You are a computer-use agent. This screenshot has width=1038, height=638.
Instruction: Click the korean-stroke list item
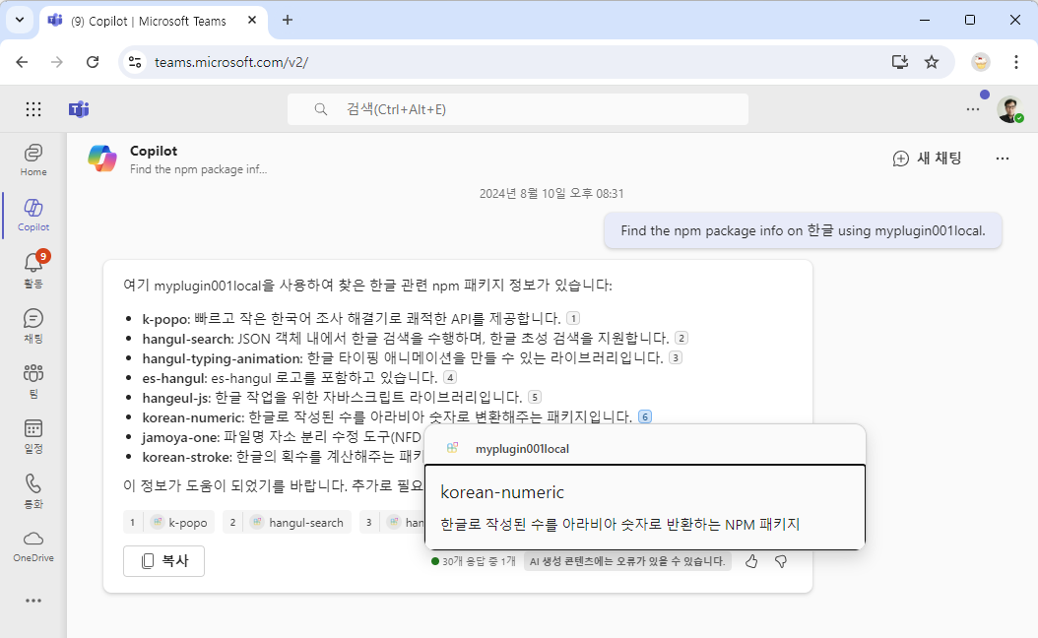[x=283, y=457]
